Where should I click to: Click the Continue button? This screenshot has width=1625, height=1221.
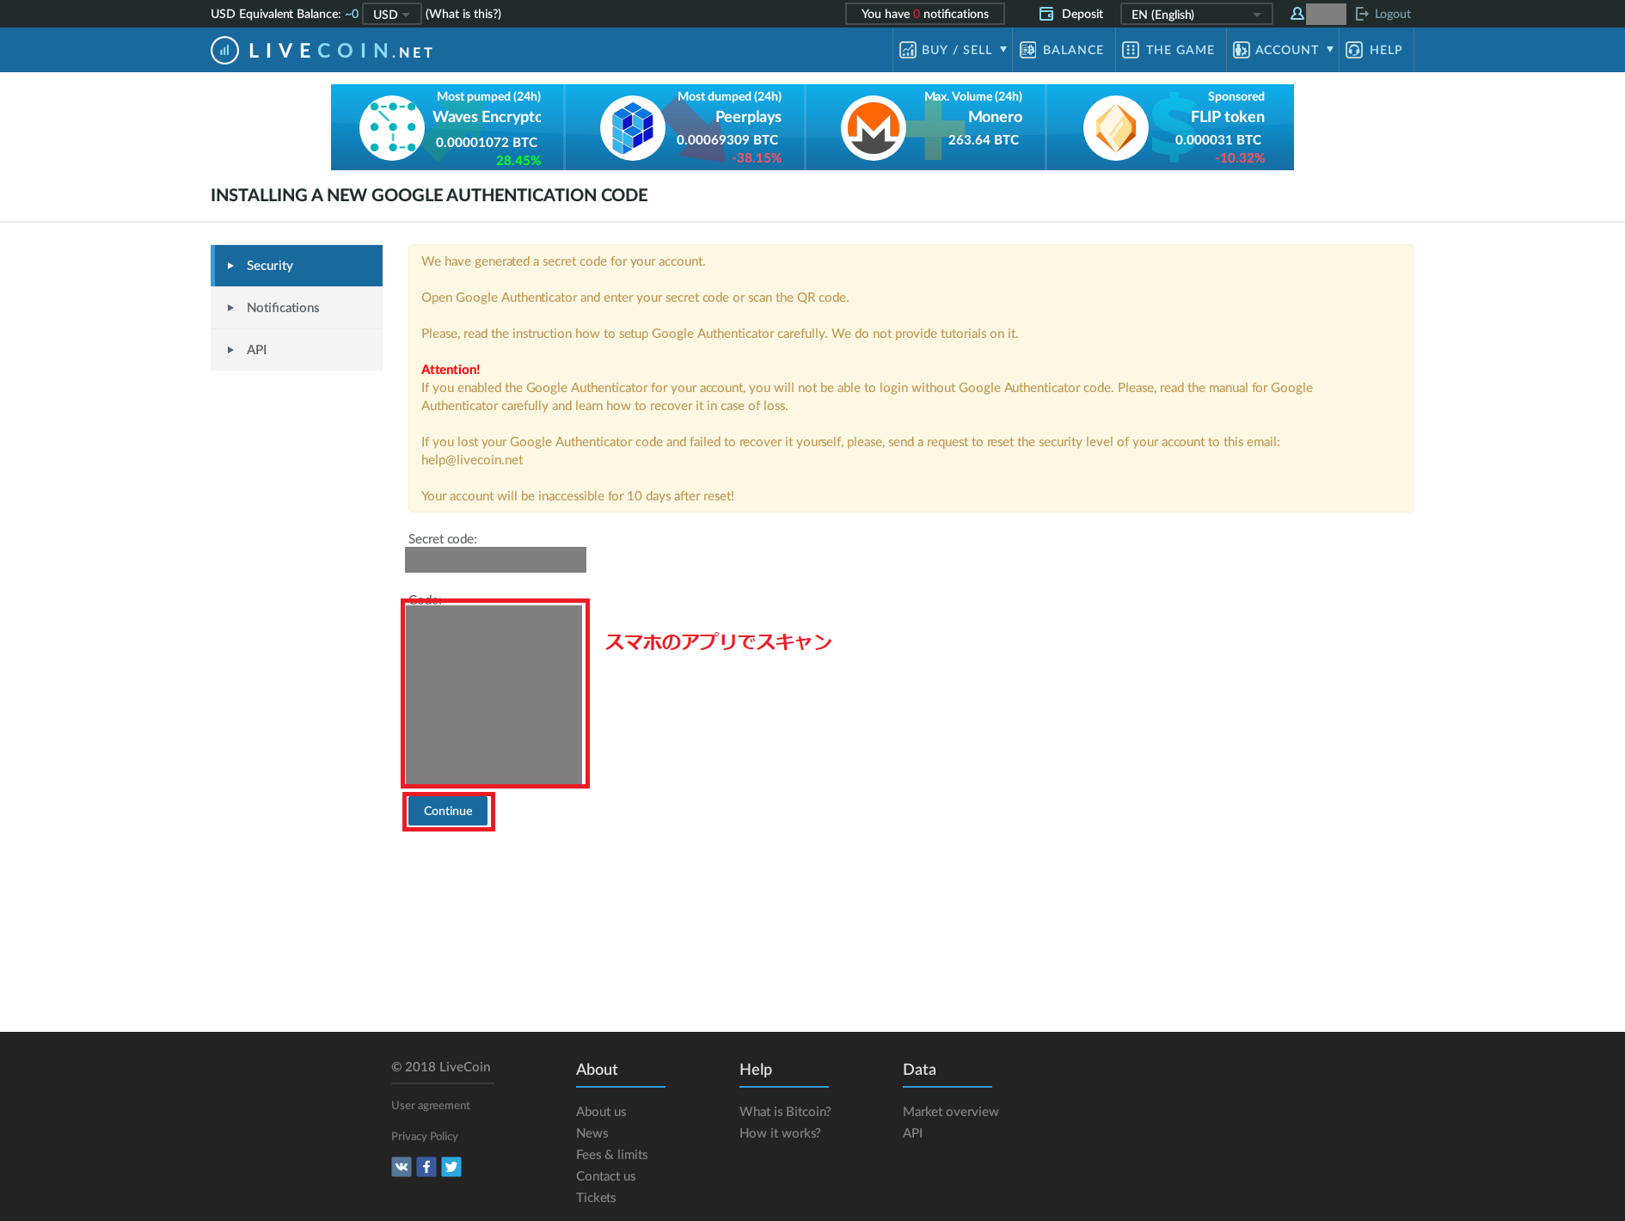click(x=448, y=811)
